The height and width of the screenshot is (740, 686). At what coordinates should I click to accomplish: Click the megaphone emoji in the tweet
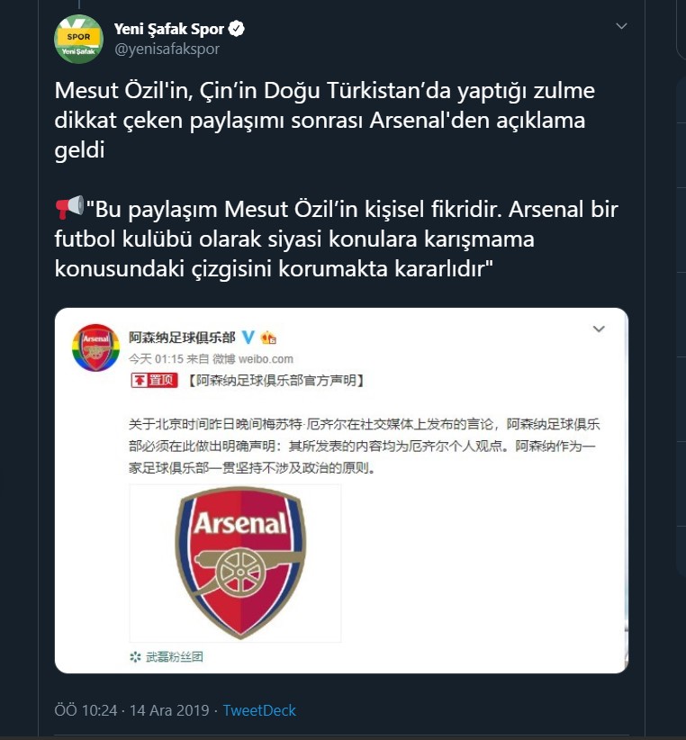pyautogui.click(x=68, y=209)
